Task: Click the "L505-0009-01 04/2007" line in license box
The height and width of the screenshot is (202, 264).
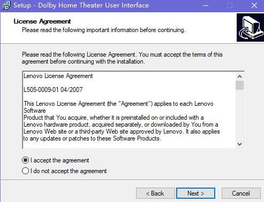Action: (53, 89)
